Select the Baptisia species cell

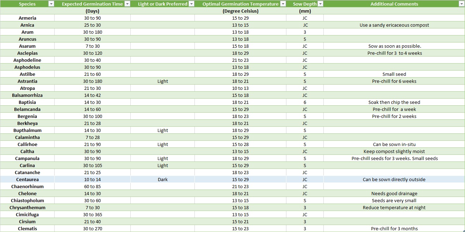27,102
